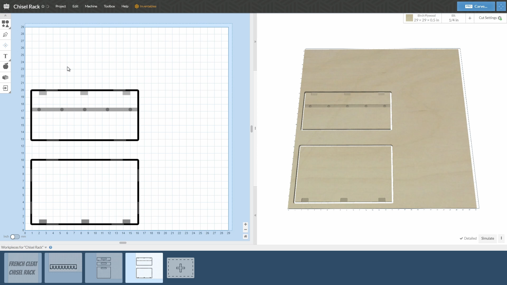The height and width of the screenshot is (285, 507).
Task: Toggle inch/mm unit switch
Action: (x=15, y=237)
